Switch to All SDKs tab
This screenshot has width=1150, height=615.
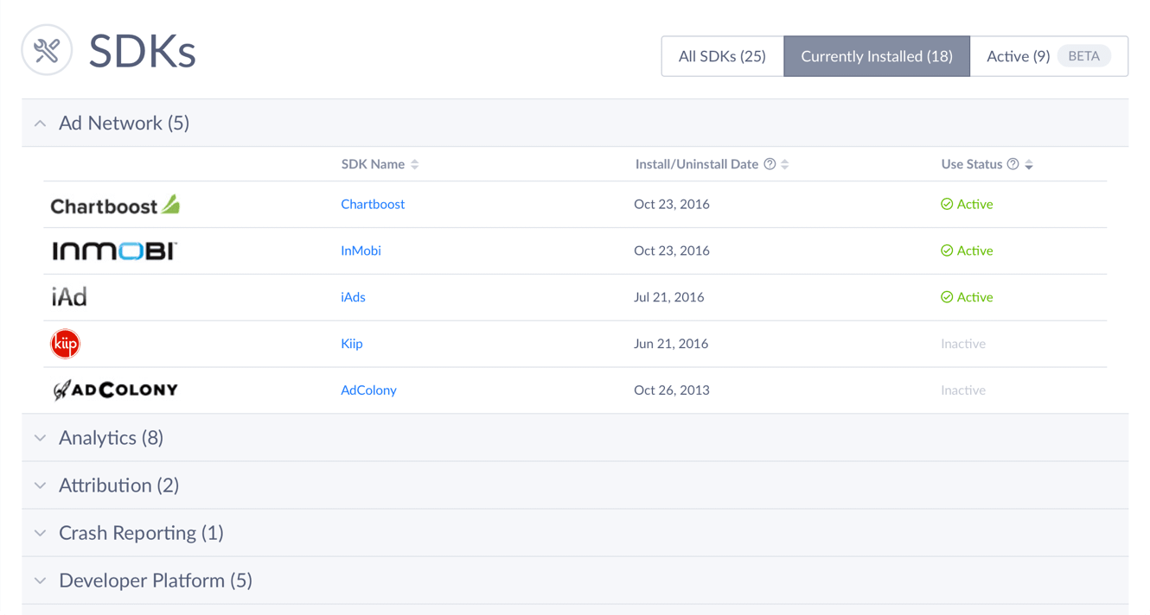click(722, 56)
